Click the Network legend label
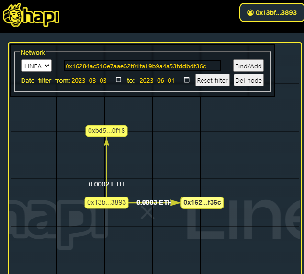This screenshot has width=304, height=274. point(33,52)
